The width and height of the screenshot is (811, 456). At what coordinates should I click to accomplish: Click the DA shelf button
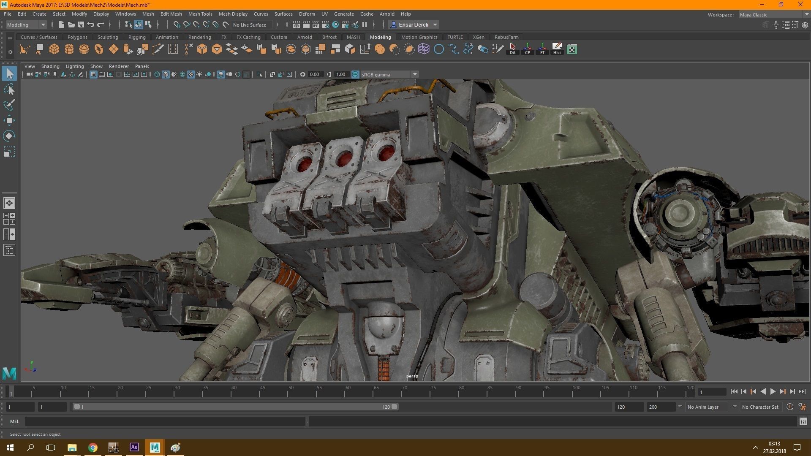click(512, 49)
